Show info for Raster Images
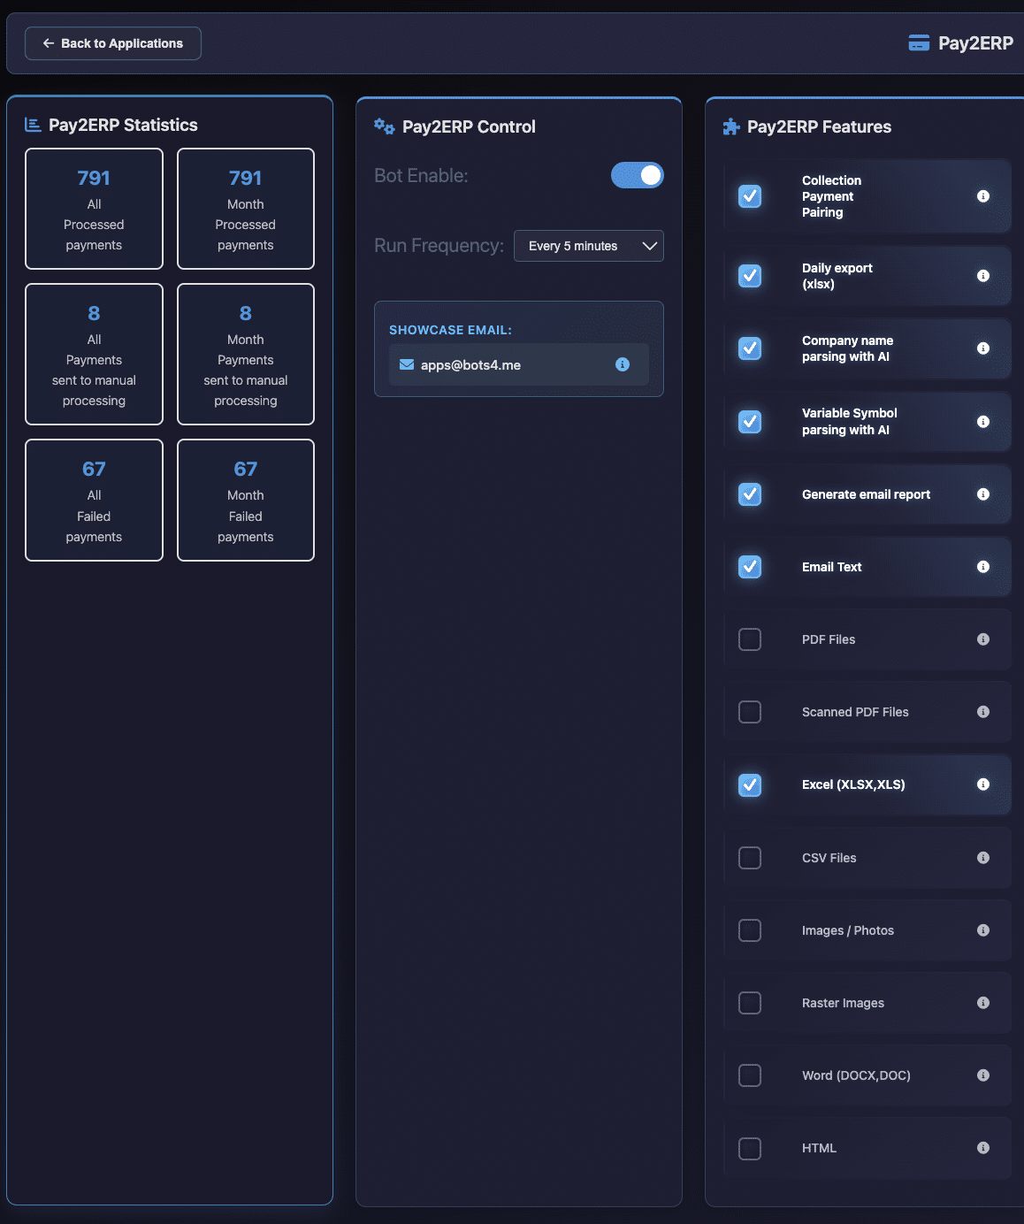The image size is (1024, 1224). click(x=982, y=1003)
